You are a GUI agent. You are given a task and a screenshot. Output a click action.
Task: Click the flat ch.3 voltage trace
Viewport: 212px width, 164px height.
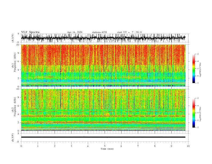(103, 137)
